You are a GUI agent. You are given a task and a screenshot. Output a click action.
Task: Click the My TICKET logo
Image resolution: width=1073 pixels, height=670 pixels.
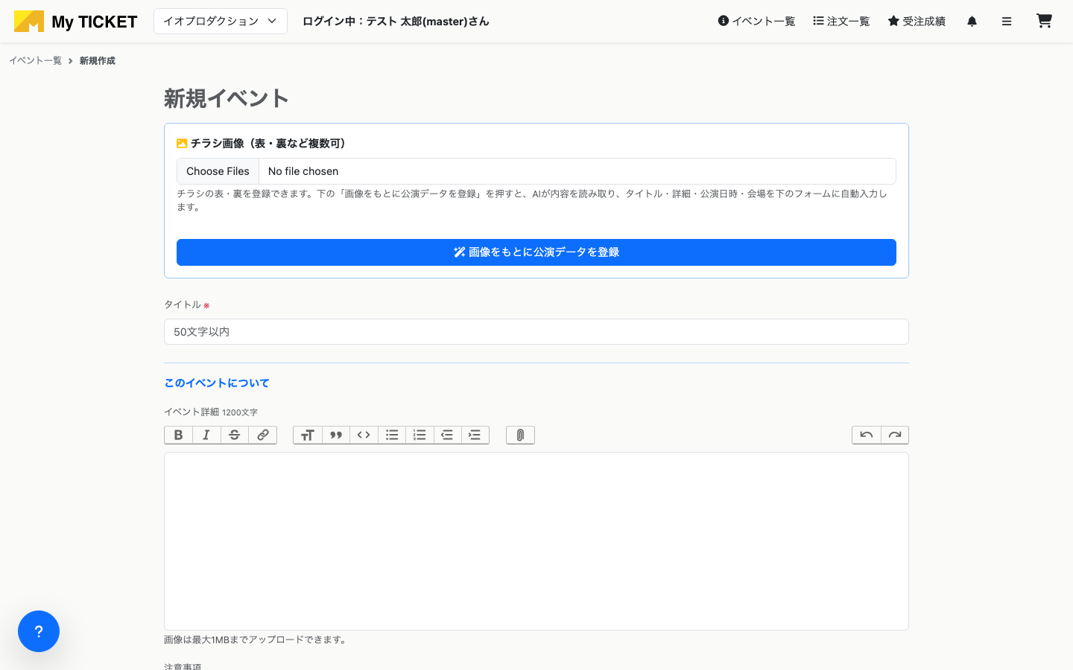[x=75, y=22]
